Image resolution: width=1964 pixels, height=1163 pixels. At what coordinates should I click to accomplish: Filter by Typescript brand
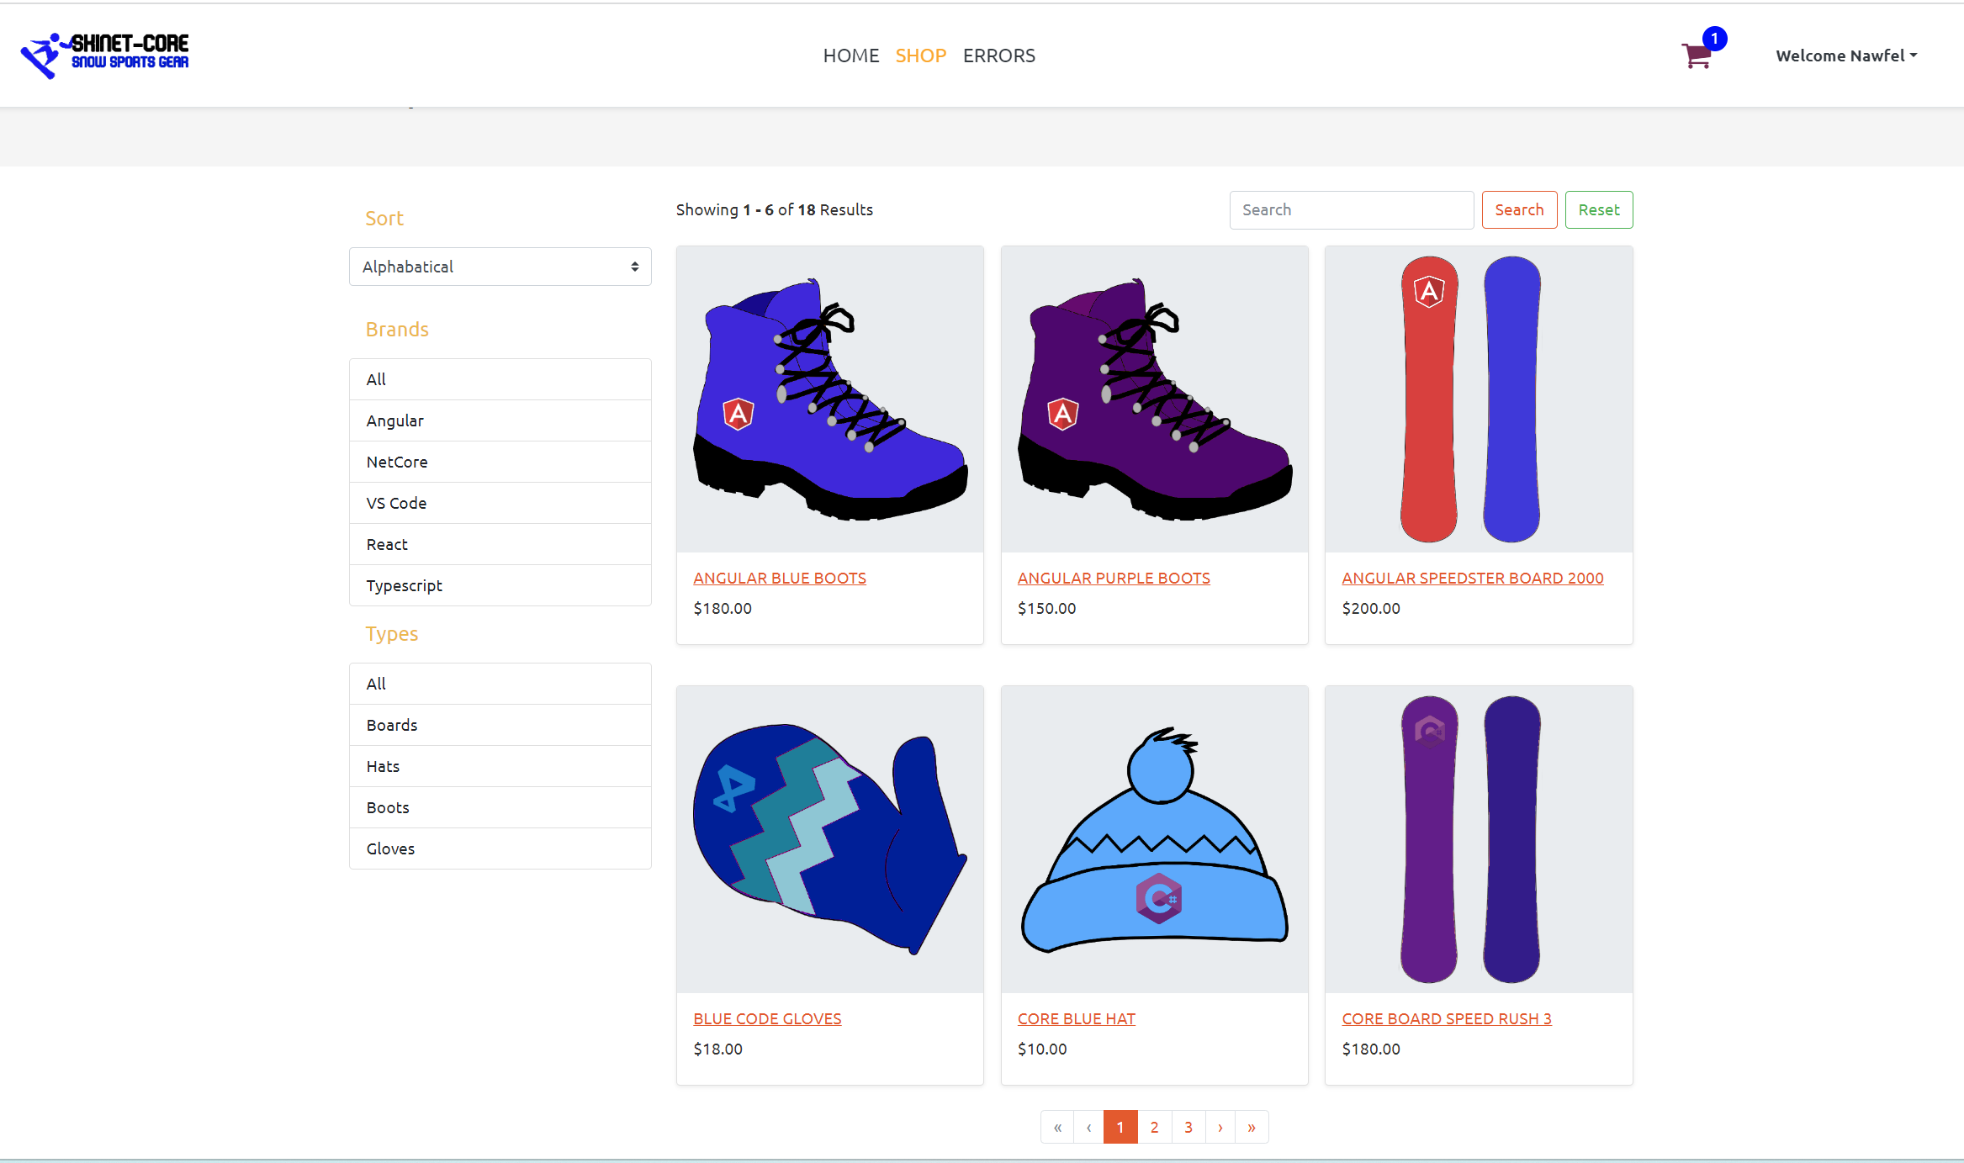tap(500, 585)
